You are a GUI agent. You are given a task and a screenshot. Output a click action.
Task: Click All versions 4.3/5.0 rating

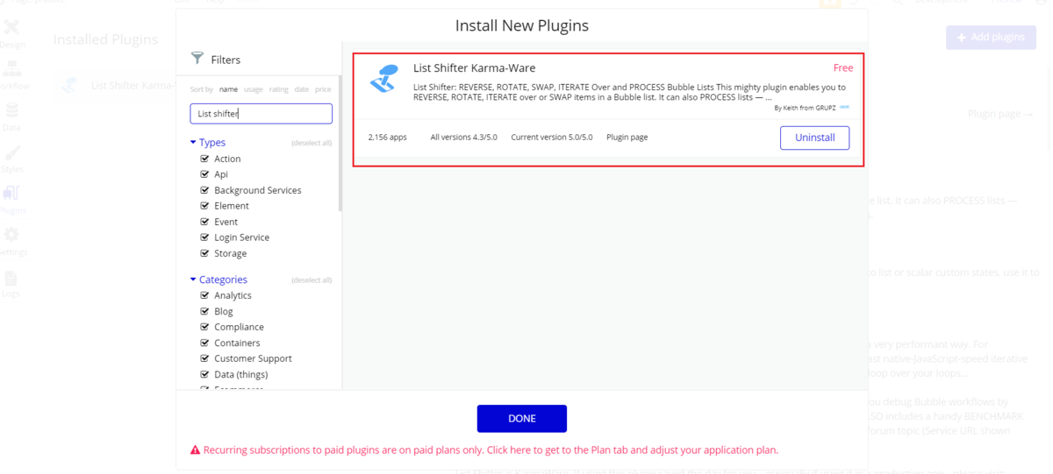click(463, 138)
